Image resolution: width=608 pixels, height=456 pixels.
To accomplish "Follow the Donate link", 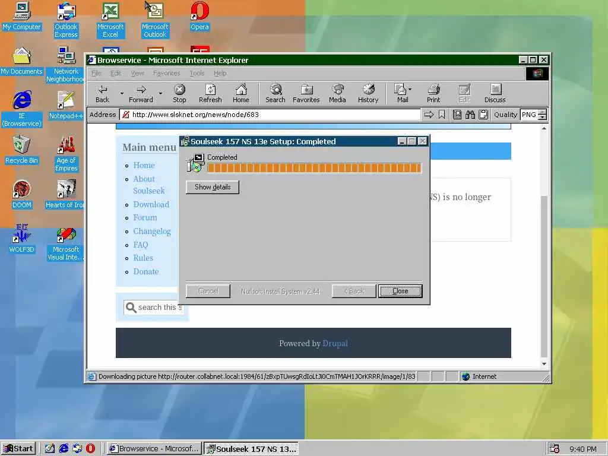I will click(146, 271).
